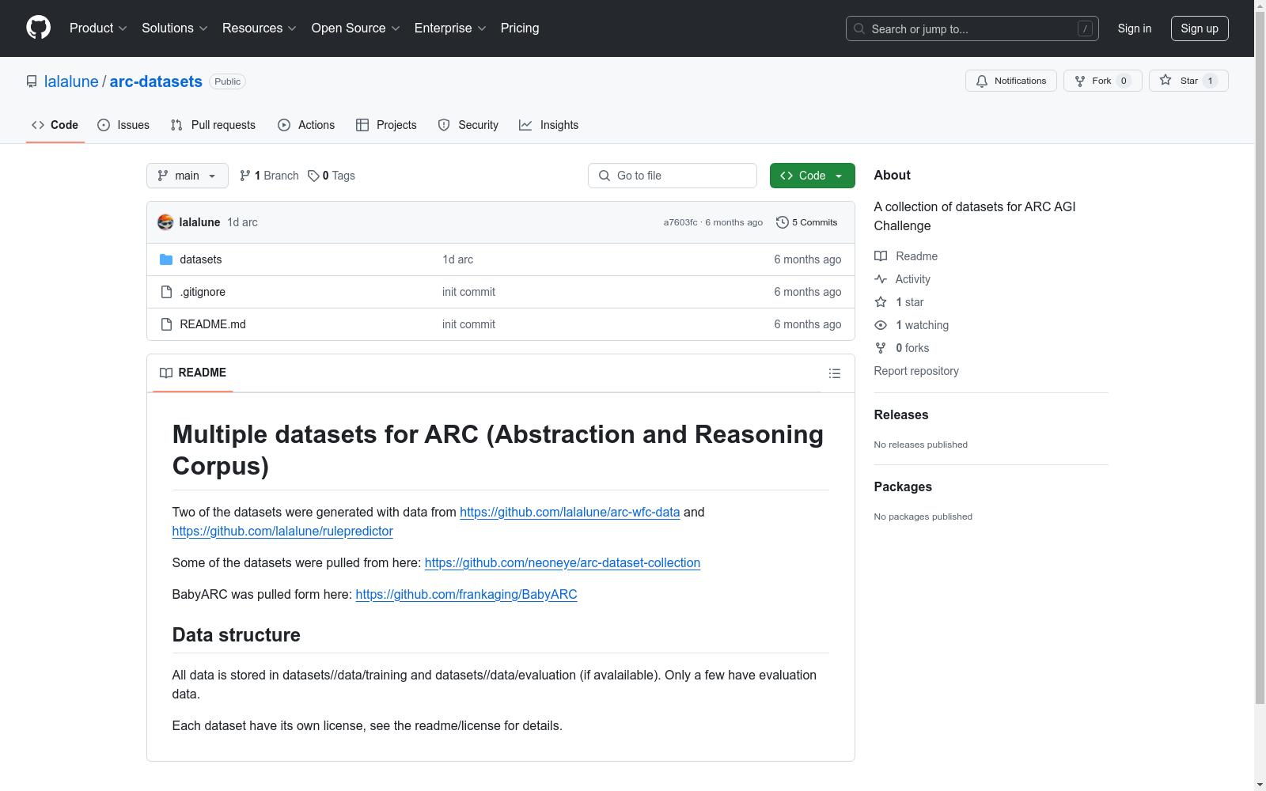Open the Resources dropdown
1266x791 pixels.
260,28
